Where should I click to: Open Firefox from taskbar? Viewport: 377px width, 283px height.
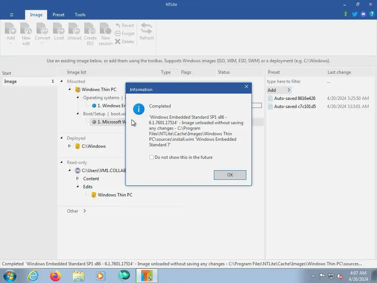[55, 276]
